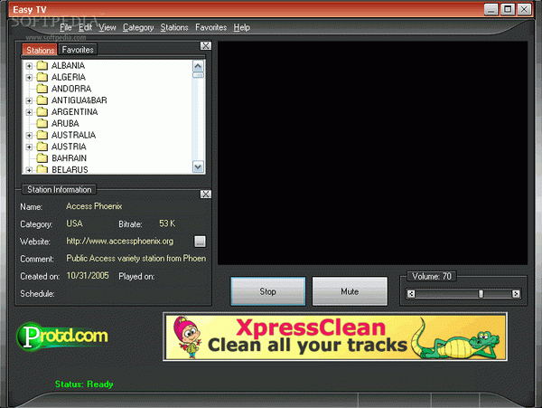Viewport: 542px width, 408px height.
Task: Click the stations list scroll up arrow
Action: click(x=198, y=66)
